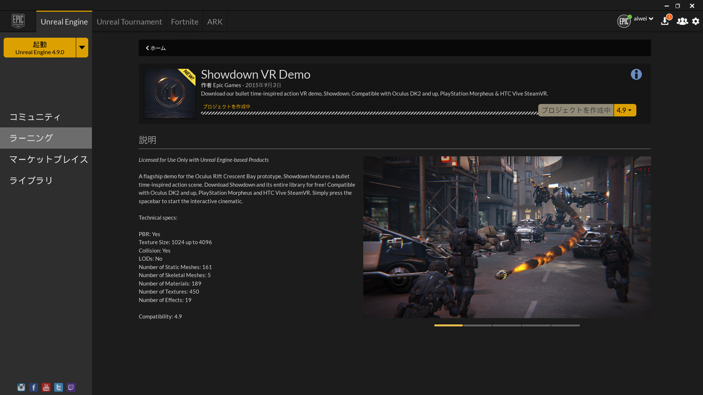703x395 pixels.
Task: Click the Showdown VR Demo title
Action: coord(255,74)
